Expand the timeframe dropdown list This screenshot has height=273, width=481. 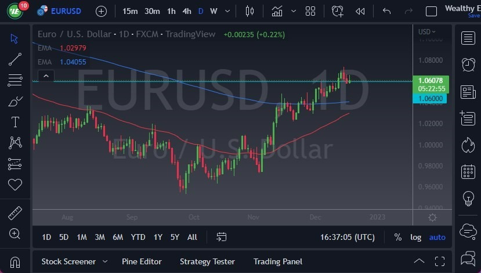tap(227, 12)
